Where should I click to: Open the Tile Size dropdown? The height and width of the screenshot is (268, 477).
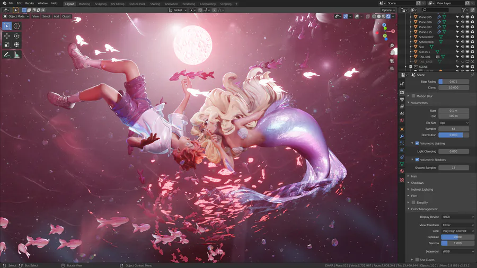[x=454, y=123]
